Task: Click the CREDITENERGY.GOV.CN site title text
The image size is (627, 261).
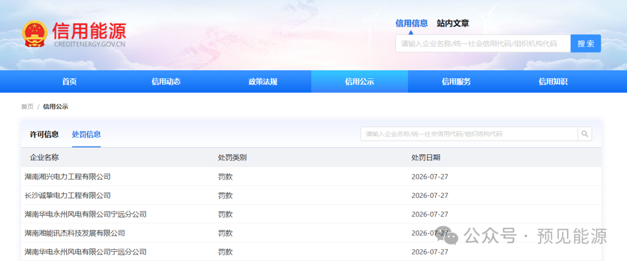Action: [89, 44]
